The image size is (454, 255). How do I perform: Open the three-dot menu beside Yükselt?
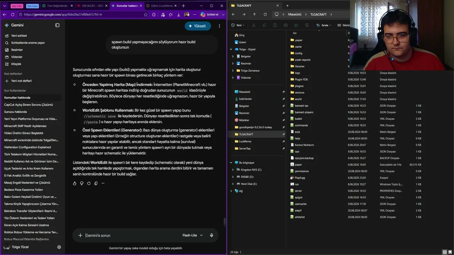click(220, 26)
